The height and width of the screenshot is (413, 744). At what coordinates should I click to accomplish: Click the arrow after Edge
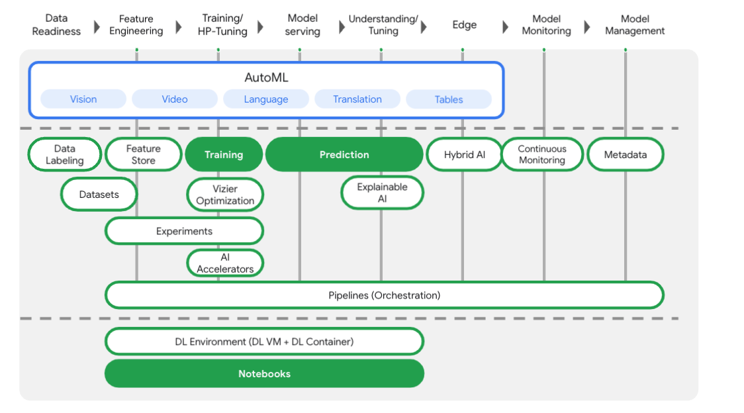pos(505,27)
